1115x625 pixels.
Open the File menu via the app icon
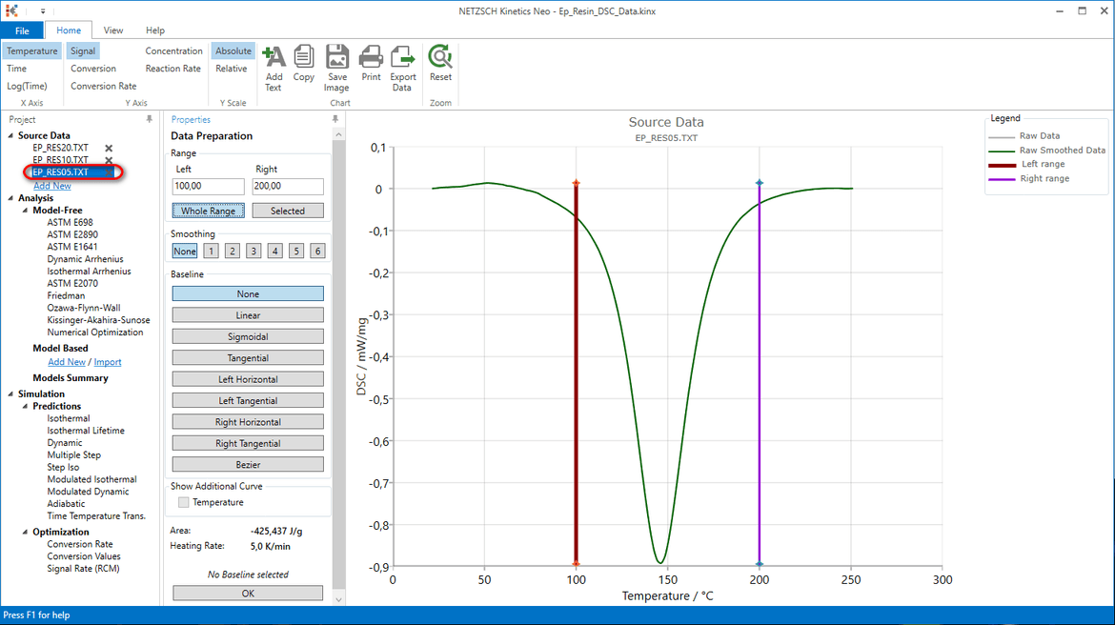(x=13, y=10)
